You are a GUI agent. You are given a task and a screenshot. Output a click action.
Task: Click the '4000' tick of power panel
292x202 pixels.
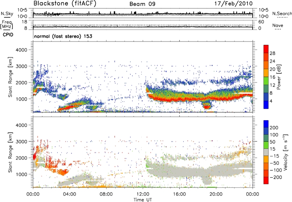22,50
